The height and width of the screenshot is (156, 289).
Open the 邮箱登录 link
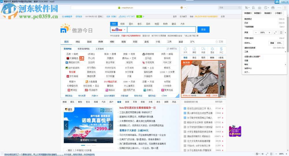tap(67, 16)
